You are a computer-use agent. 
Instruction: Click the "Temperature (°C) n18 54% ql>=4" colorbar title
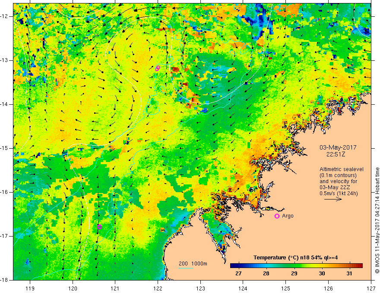point(295,258)
